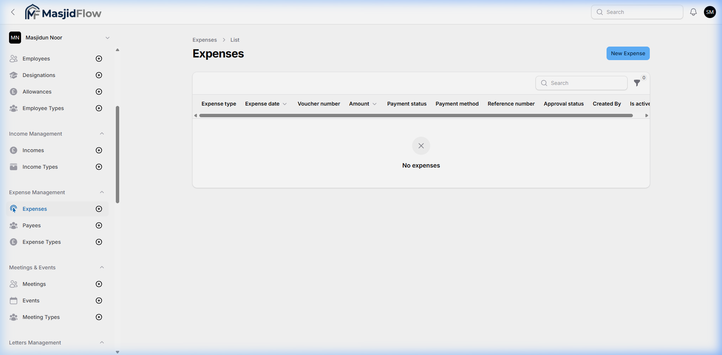722x355 pixels.
Task: Click the Allowances currency icon
Action: click(x=14, y=92)
